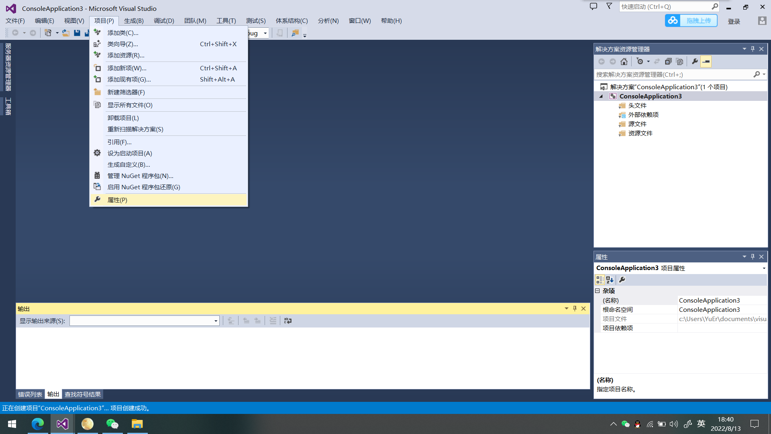Open WeChat from the taskbar
The image size is (771, 434).
coord(112,424)
